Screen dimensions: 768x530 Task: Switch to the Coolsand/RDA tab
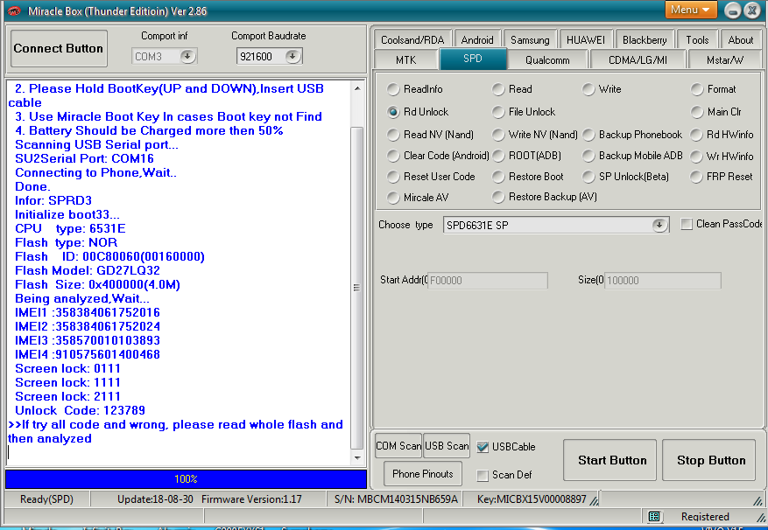pyautogui.click(x=412, y=39)
